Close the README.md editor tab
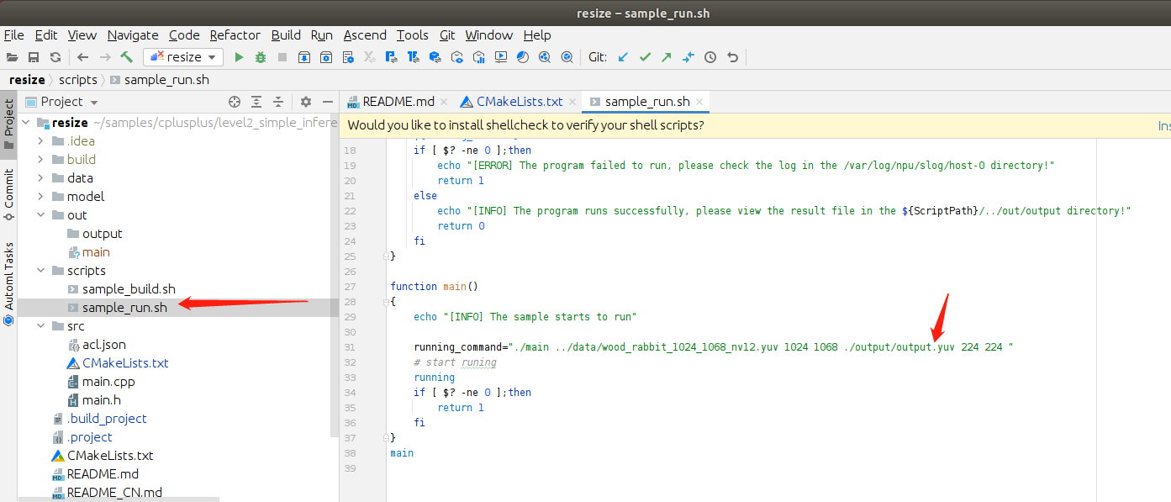Screen dimensions: 1171x502 (x=444, y=102)
